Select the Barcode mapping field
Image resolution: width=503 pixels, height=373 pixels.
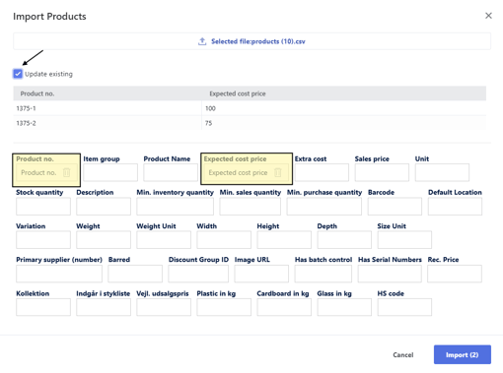[395, 207]
